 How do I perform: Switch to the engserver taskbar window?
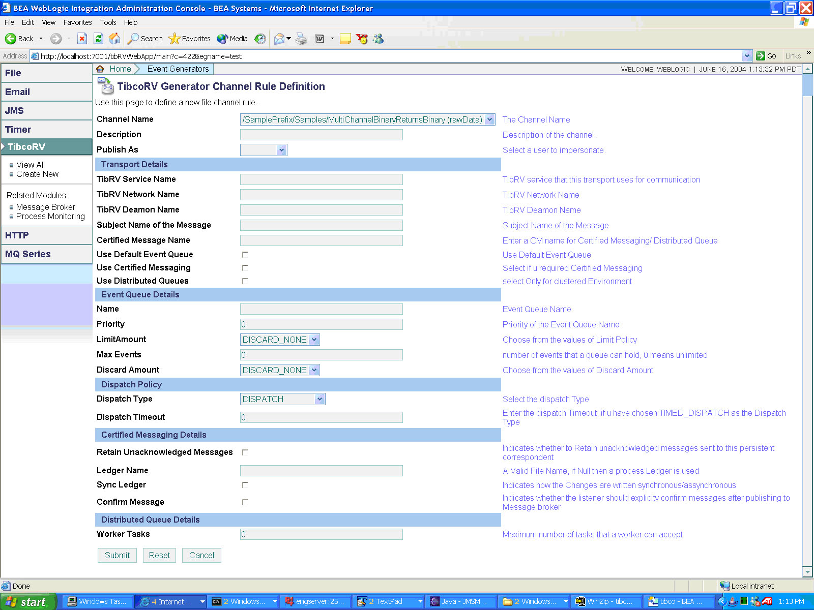tap(315, 601)
